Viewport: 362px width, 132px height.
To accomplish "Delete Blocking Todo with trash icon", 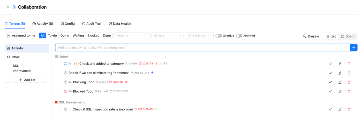I will tap(349, 82).
